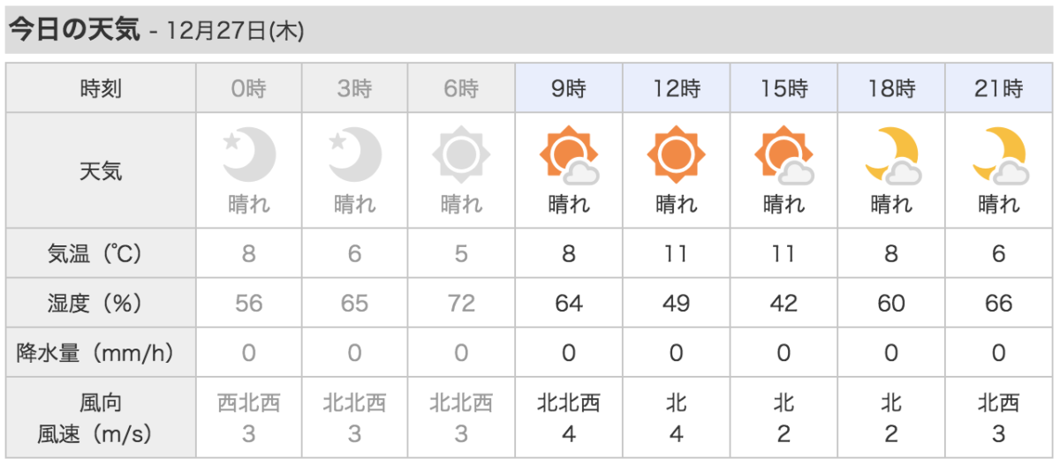Click the 9時 sun with cloud icon
The width and height of the screenshot is (1060, 466).
click(x=569, y=155)
